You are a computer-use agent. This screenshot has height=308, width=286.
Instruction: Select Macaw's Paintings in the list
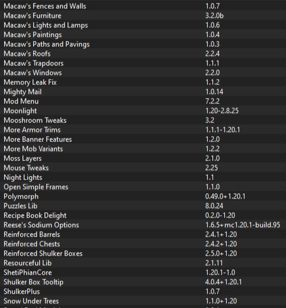pyautogui.click(x=143, y=34)
